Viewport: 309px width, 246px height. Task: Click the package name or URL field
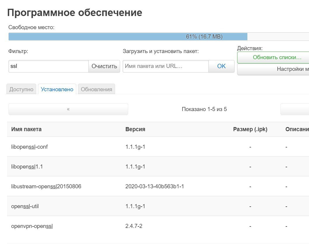166,66
